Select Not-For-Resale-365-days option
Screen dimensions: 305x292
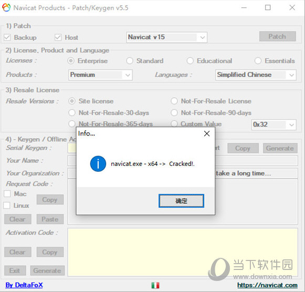(x=72, y=124)
